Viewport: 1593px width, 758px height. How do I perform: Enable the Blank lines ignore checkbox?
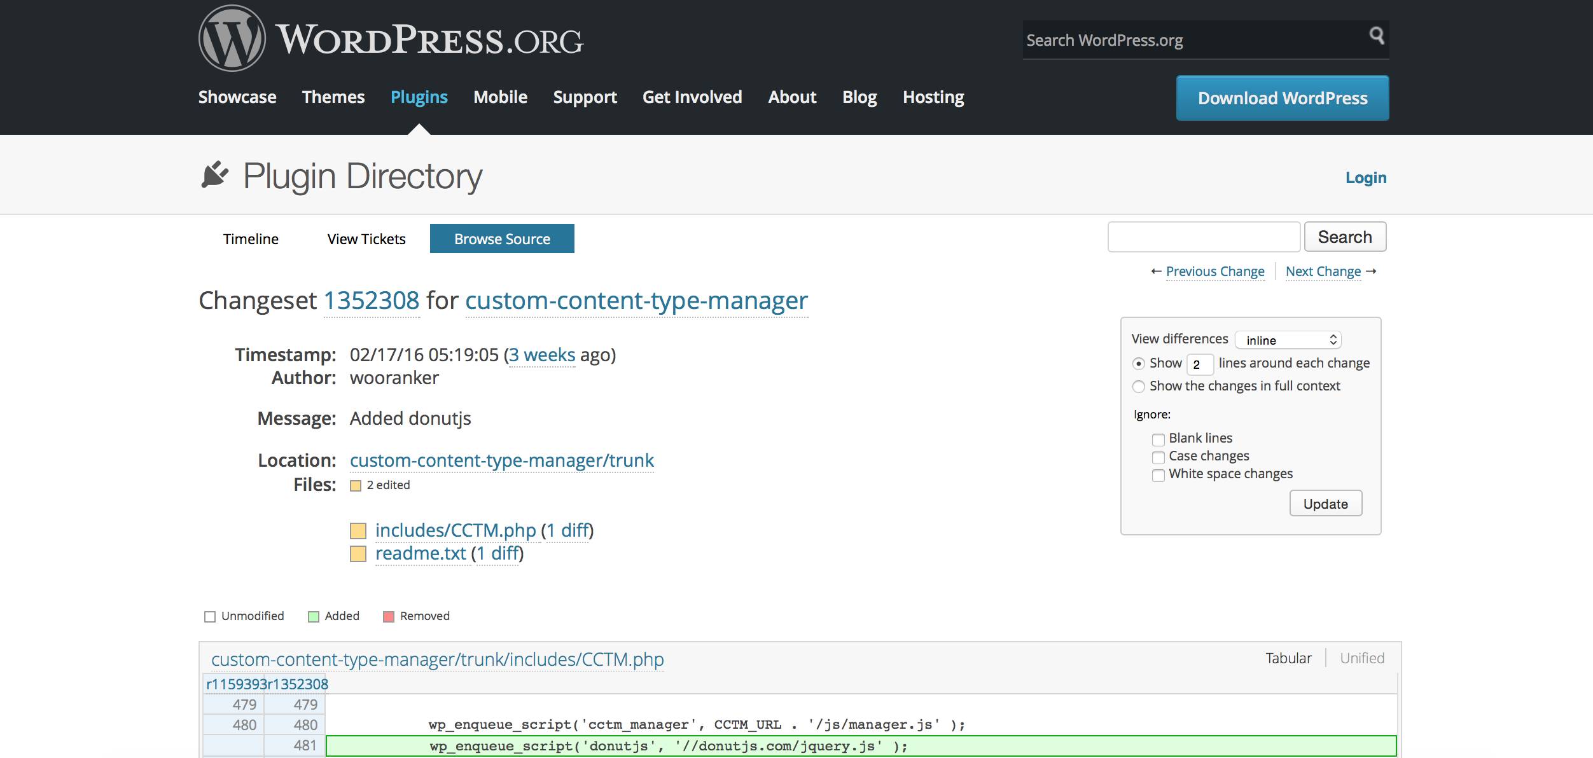(1158, 439)
